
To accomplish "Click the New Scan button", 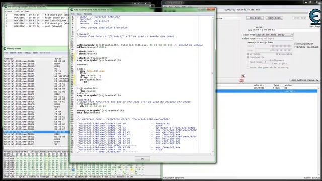I will [x=255, y=18].
